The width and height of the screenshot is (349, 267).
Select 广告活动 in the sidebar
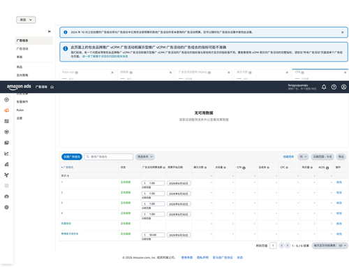[x=22, y=49]
